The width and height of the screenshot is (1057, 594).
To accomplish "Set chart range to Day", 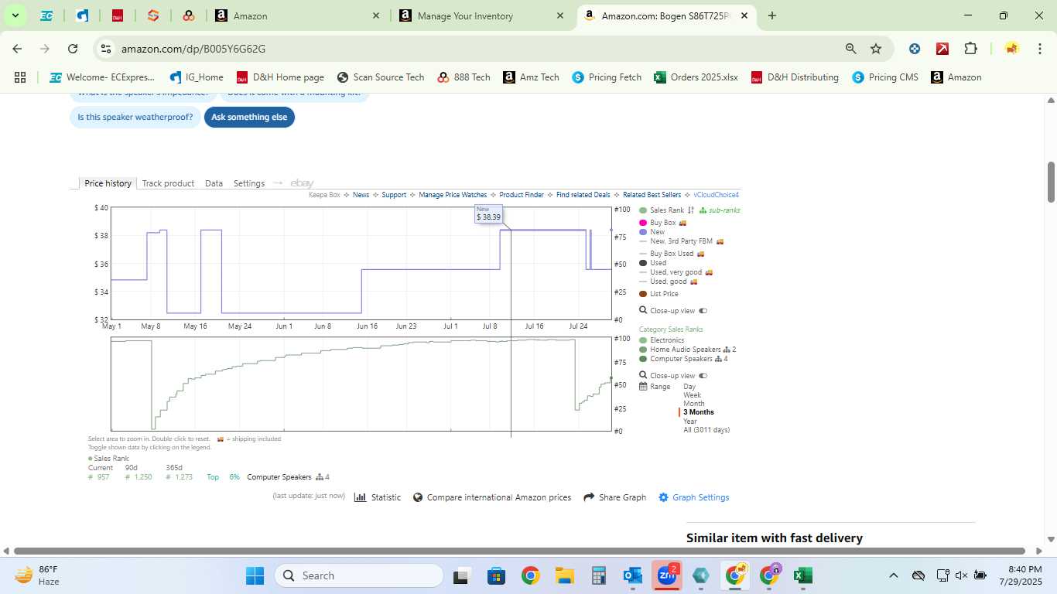I will 689,387.
